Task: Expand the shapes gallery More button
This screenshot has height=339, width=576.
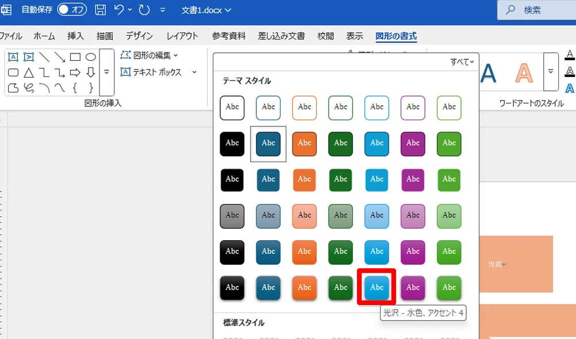Action: (106, 72)
